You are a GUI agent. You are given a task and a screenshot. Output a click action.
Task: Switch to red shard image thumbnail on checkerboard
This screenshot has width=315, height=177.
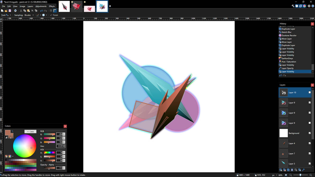click(77, 6)
